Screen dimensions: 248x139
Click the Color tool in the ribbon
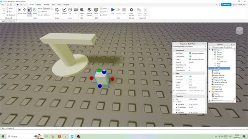(x=96, y=11)
